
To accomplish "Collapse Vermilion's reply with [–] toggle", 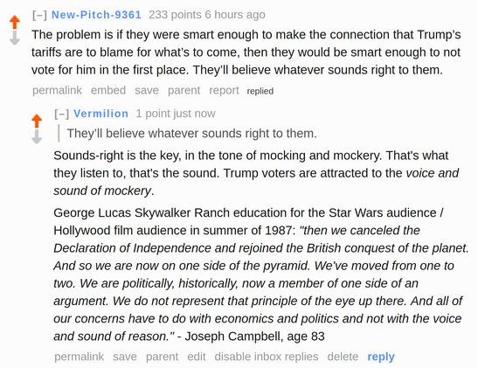I will pos(61,114).
